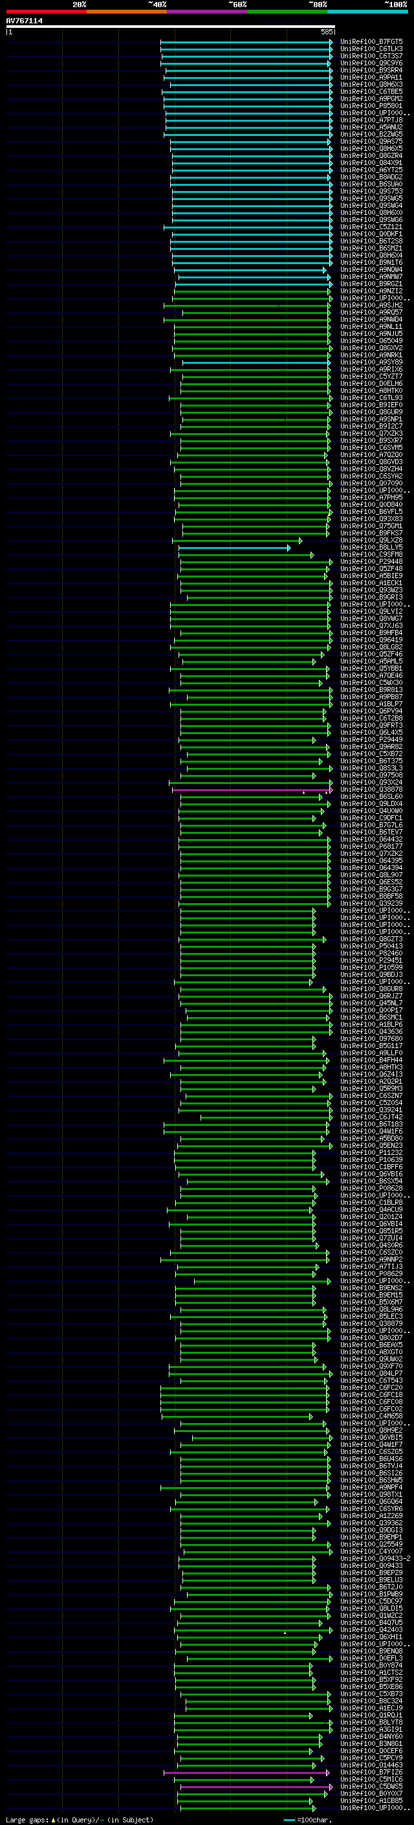The image size is (414, 1825).
Task: Open the UniRef100_P85801 hit label
Action: (x=371, y=106)
